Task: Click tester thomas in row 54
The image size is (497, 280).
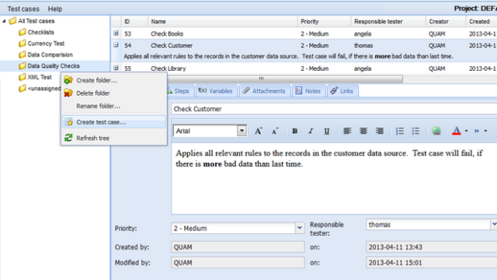Action: click(363, 45)
